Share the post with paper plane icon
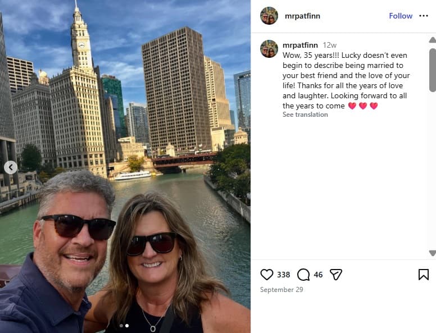The height and width of the screenshot is (333, 436). coord(335,275)
